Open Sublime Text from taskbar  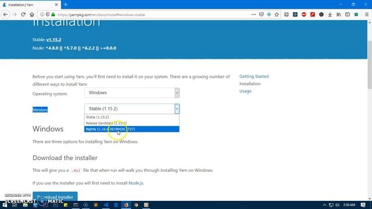click(96, 205)
